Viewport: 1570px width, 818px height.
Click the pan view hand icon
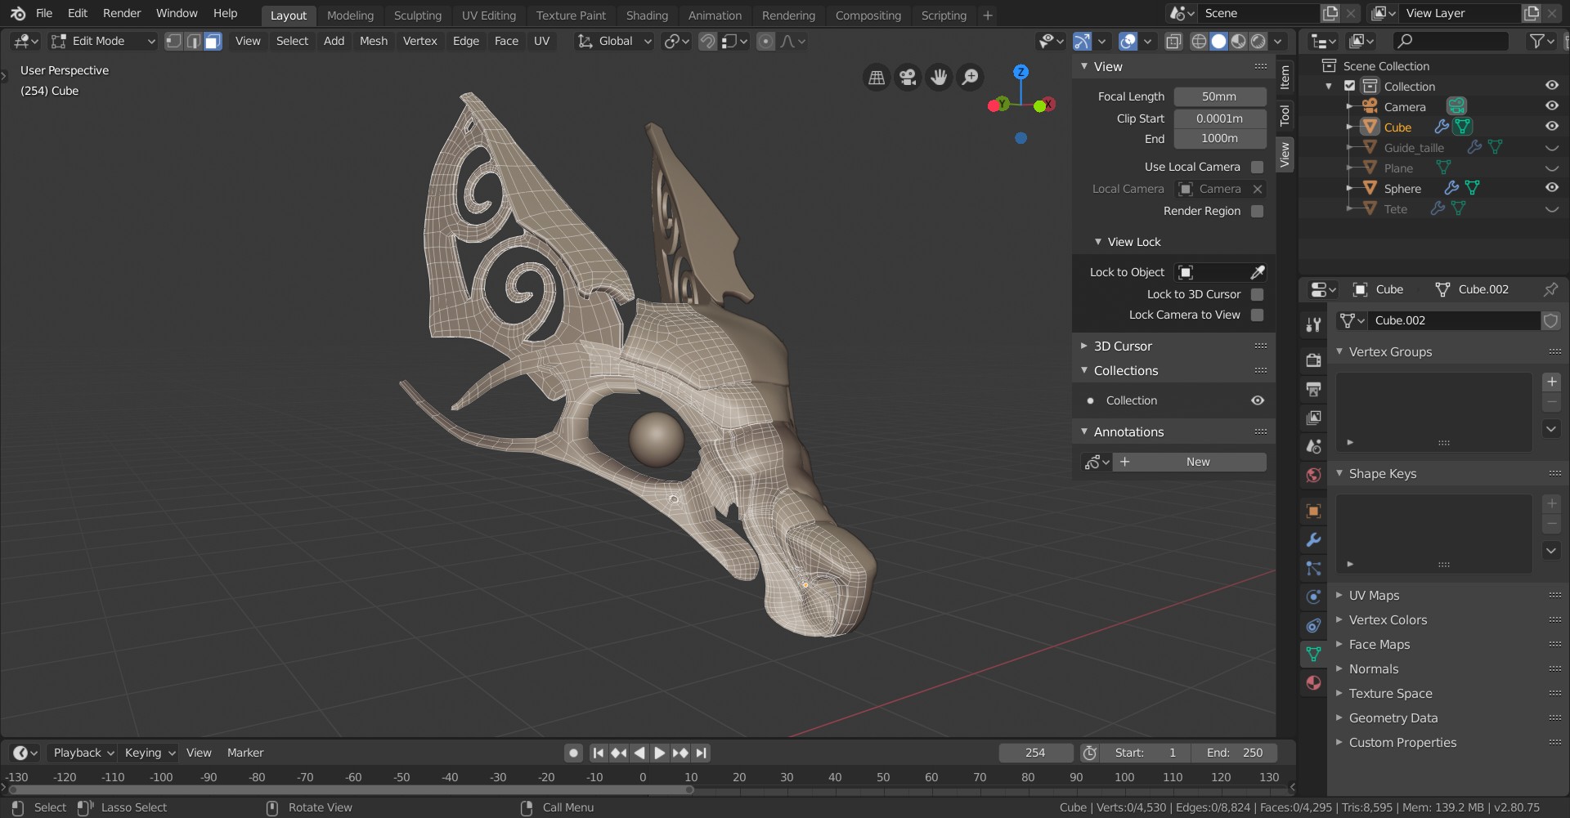tap(939, 78)
